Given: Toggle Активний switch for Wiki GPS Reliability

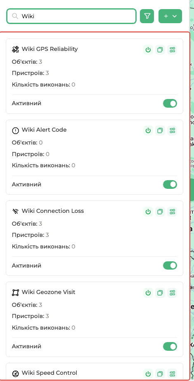Looking at the screenshot, I should click(x=170, y=103).
